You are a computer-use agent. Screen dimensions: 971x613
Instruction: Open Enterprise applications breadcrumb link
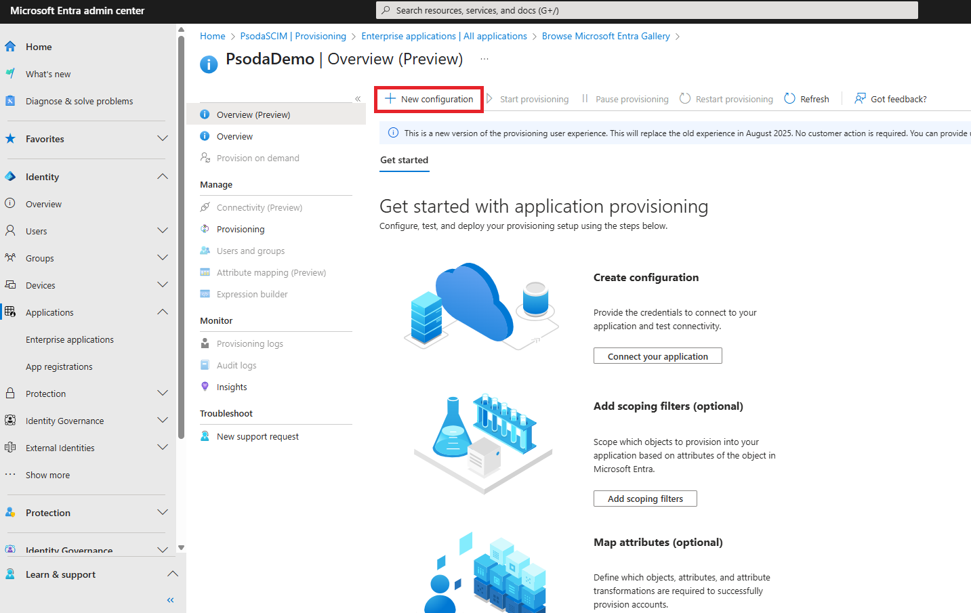pos(444,37)
